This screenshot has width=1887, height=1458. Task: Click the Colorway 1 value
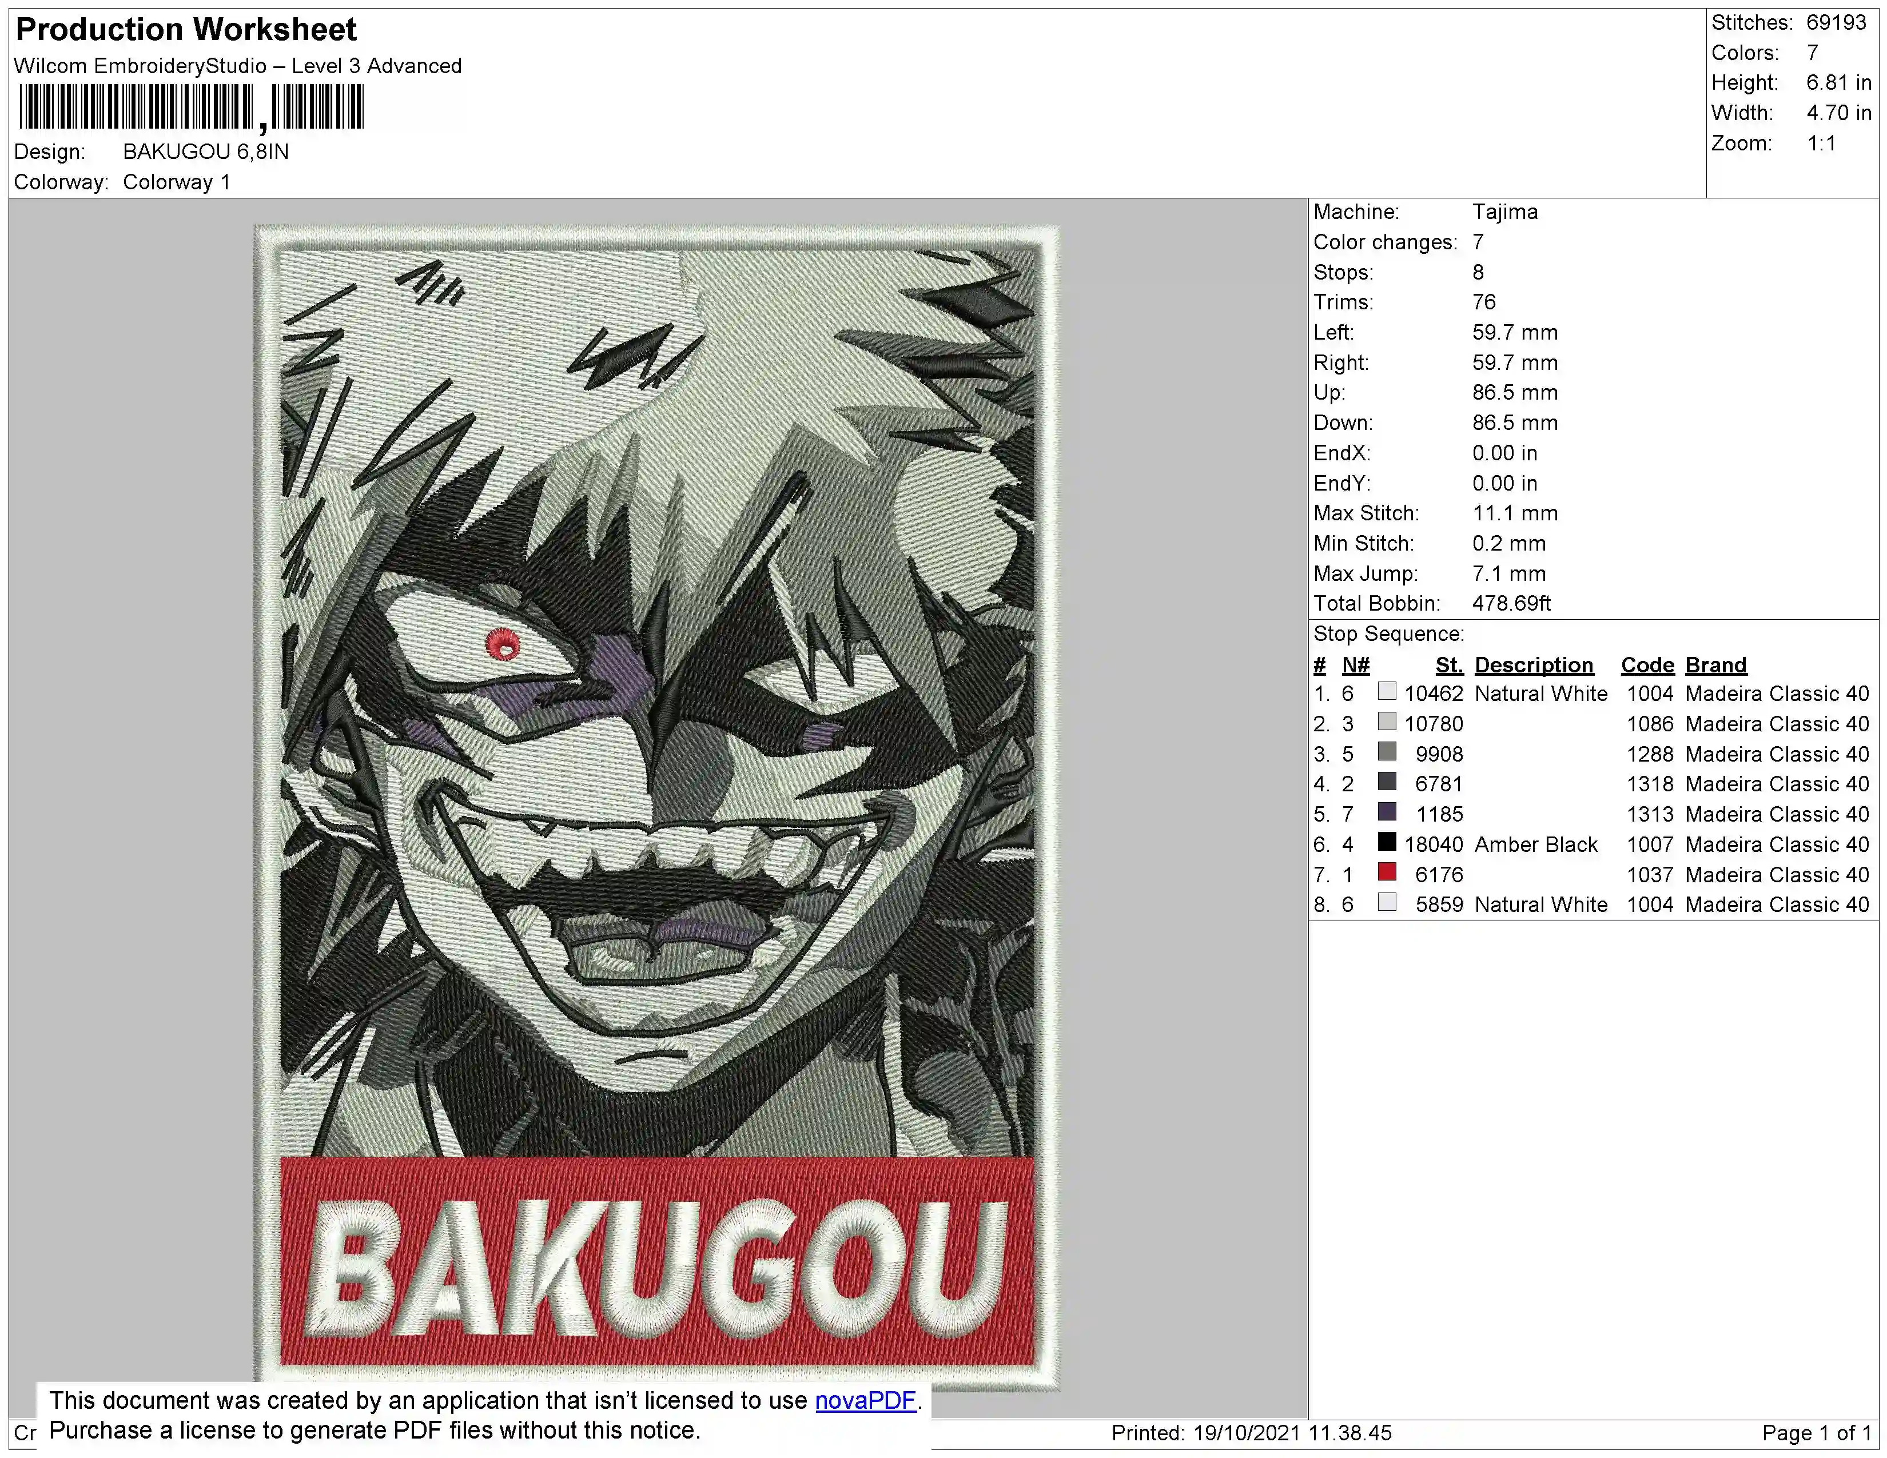tap(176, 182)
